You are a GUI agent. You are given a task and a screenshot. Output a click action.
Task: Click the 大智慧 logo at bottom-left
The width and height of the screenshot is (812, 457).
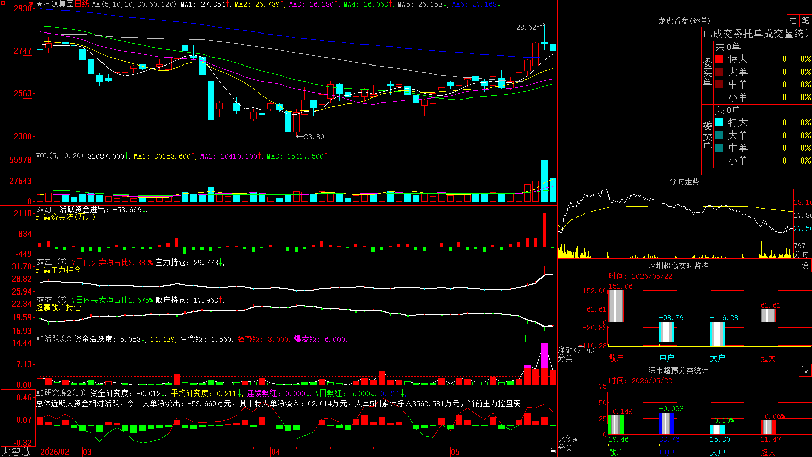(x=16, y=451)
